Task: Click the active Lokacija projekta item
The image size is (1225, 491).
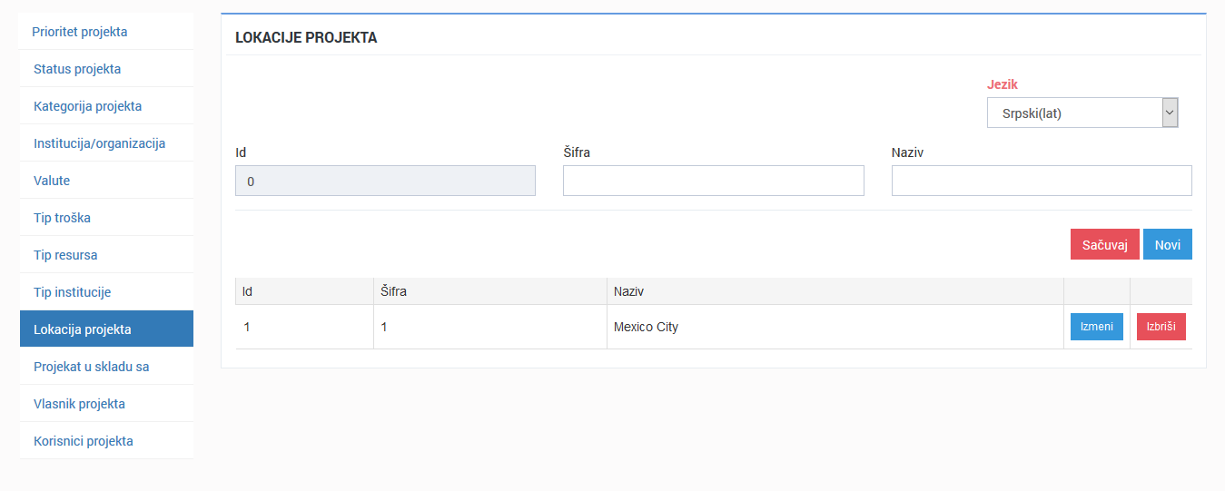Action: click(83, 329)
